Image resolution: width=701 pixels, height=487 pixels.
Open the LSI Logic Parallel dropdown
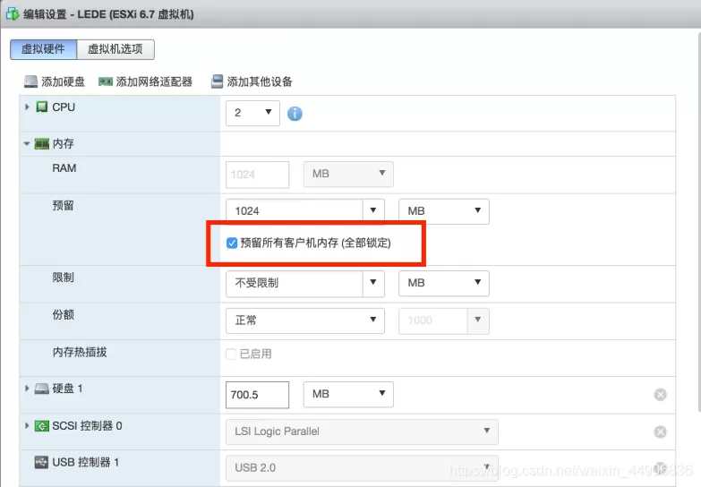point(362,431)
